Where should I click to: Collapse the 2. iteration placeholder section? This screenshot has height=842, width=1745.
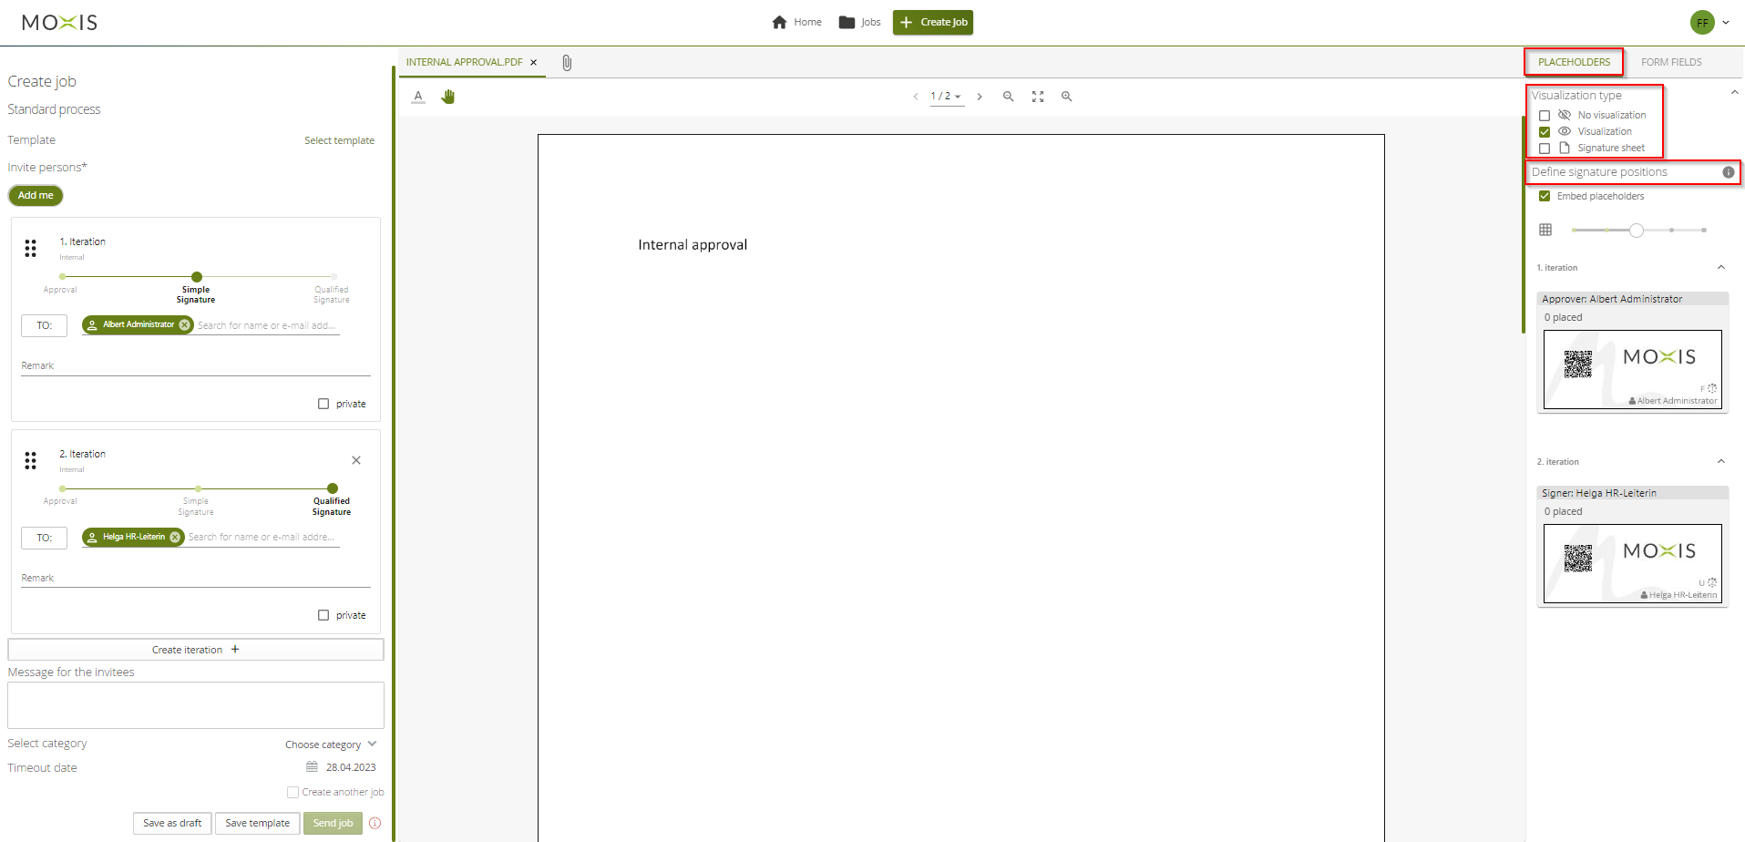point(1720,462)
